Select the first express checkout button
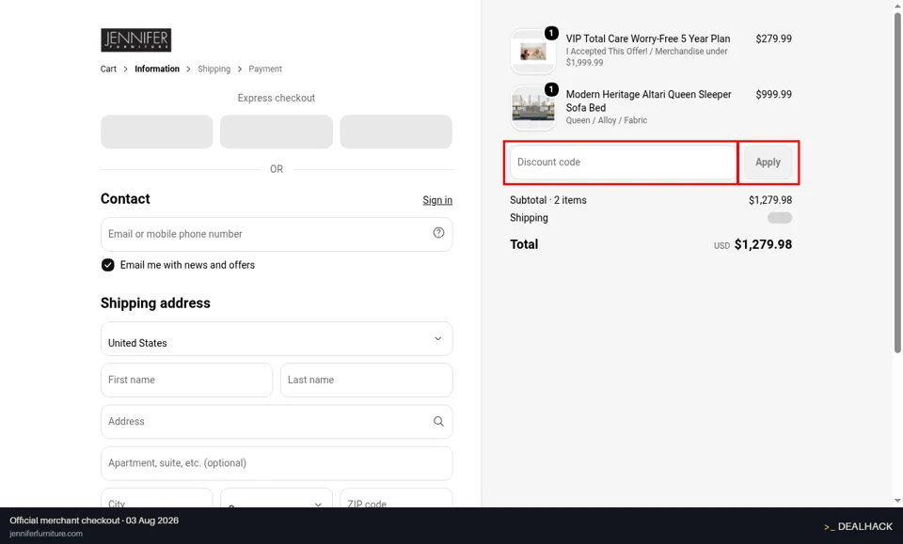The height and width of the screenshot is (544, 903). tap(157, 132)
